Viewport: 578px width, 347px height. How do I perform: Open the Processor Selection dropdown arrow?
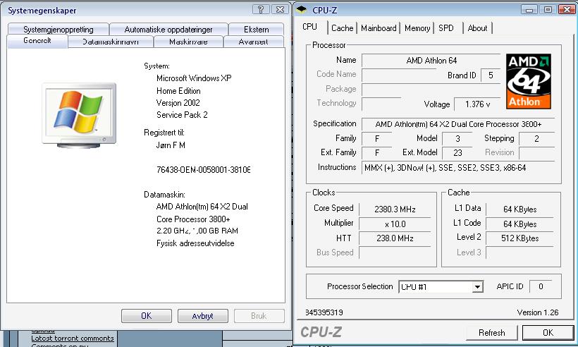(477, 286)
